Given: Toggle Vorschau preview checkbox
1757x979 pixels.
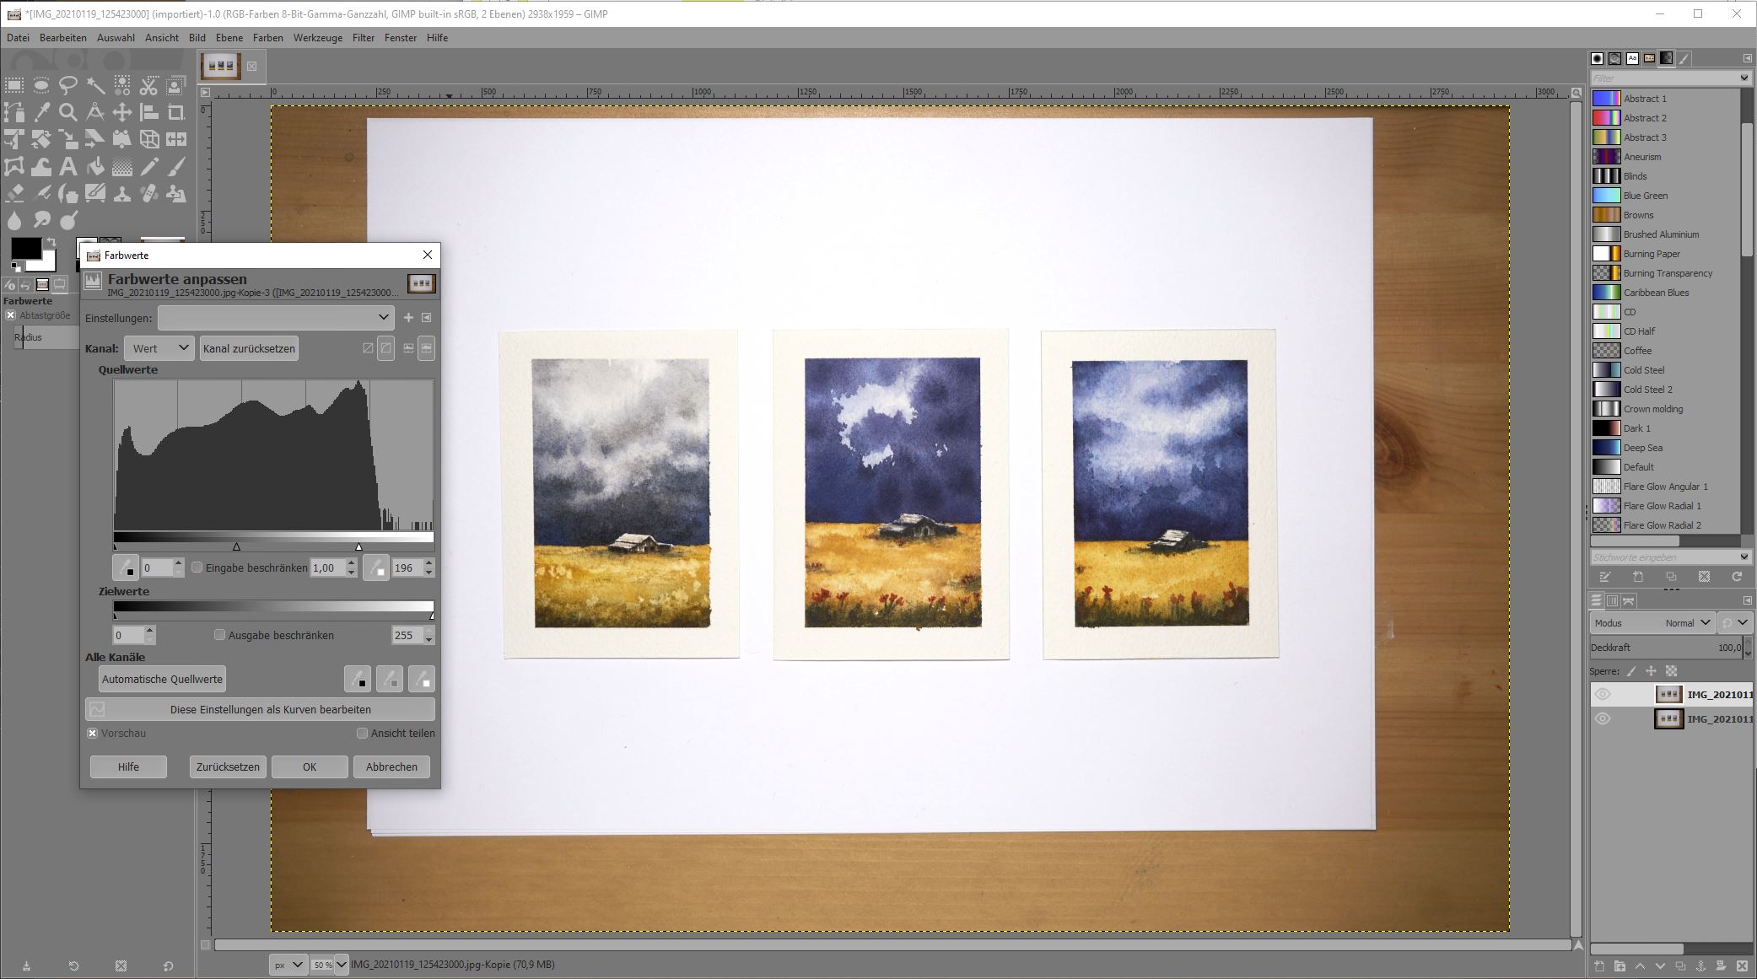Looking at the screenshot, I should tap(93, 733).
